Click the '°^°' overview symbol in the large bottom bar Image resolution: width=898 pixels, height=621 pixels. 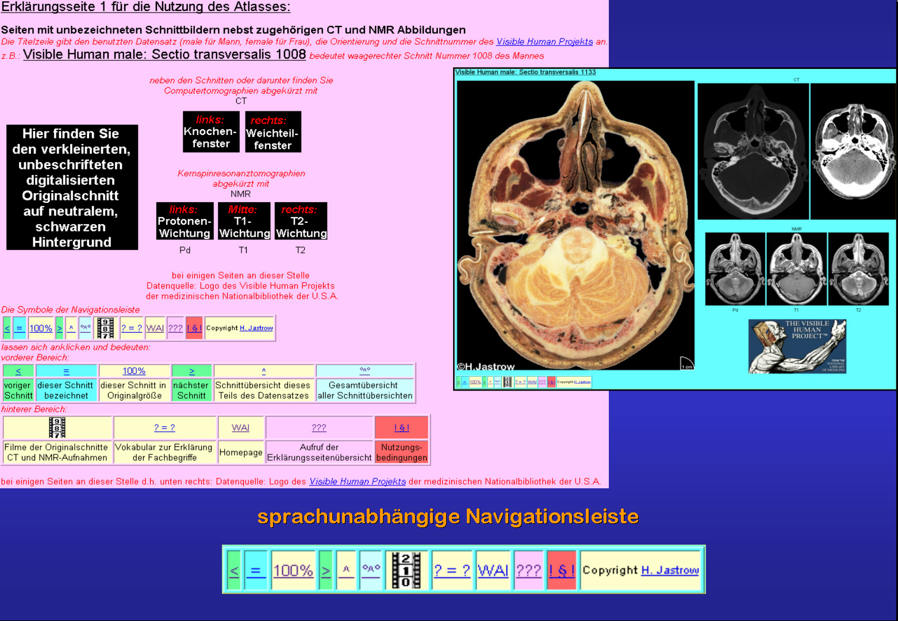pyautogui.click(x=371, y=570)
